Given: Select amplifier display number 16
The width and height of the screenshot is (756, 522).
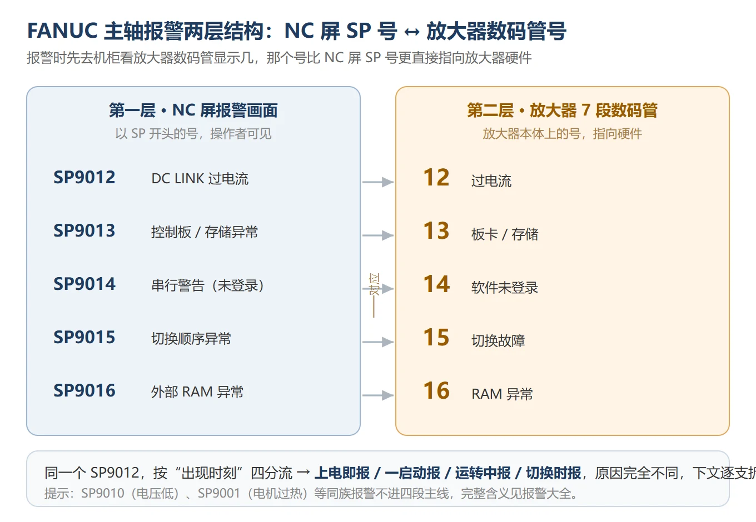Looking at the screenshot, I should pos(436,391).
